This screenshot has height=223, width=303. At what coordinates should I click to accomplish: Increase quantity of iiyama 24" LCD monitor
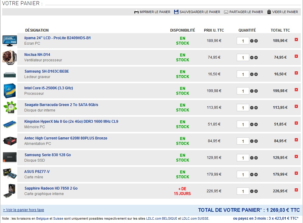(256, 41)
